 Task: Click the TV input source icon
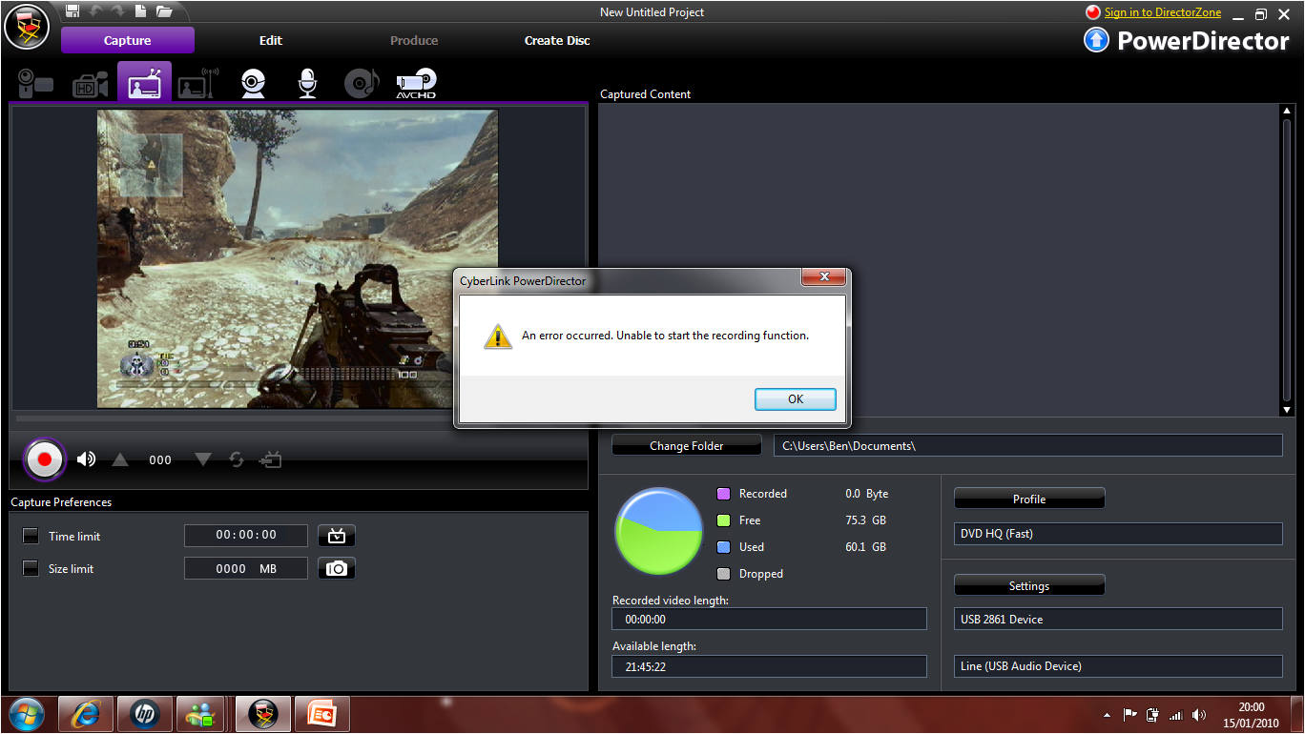click(x=270, y=459)
